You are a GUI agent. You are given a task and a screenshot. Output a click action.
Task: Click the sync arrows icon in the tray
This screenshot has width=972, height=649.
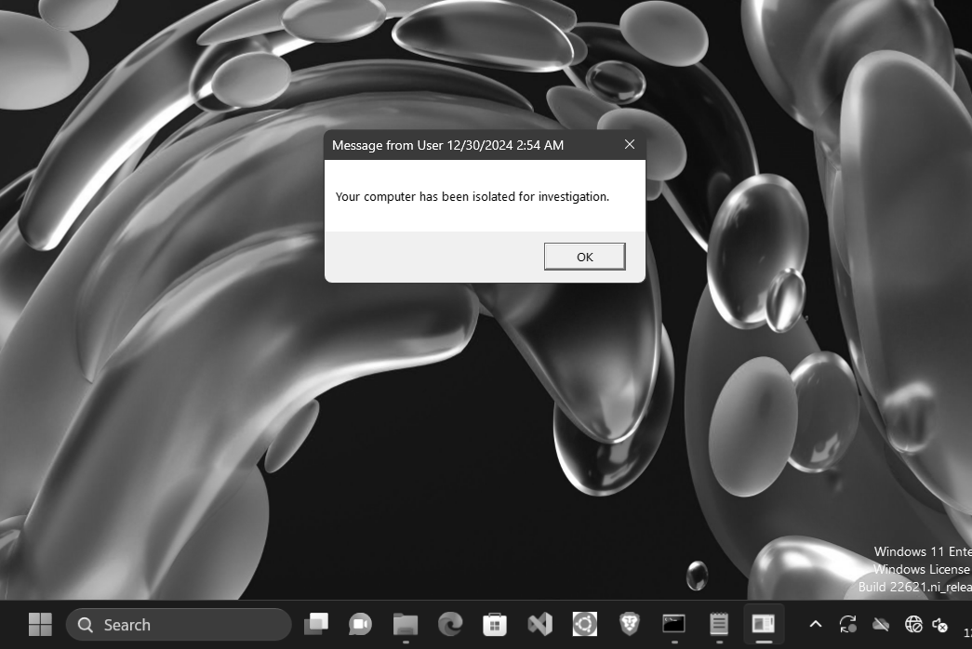point(847,624)
